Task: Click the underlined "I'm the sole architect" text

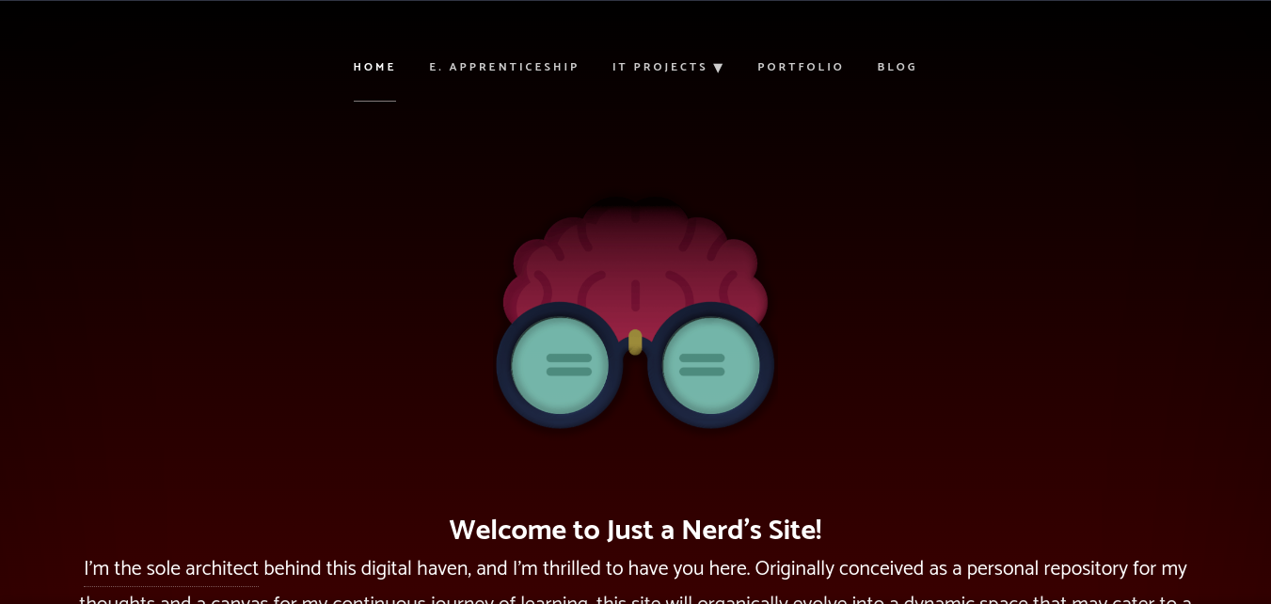Action: [171, 569]
